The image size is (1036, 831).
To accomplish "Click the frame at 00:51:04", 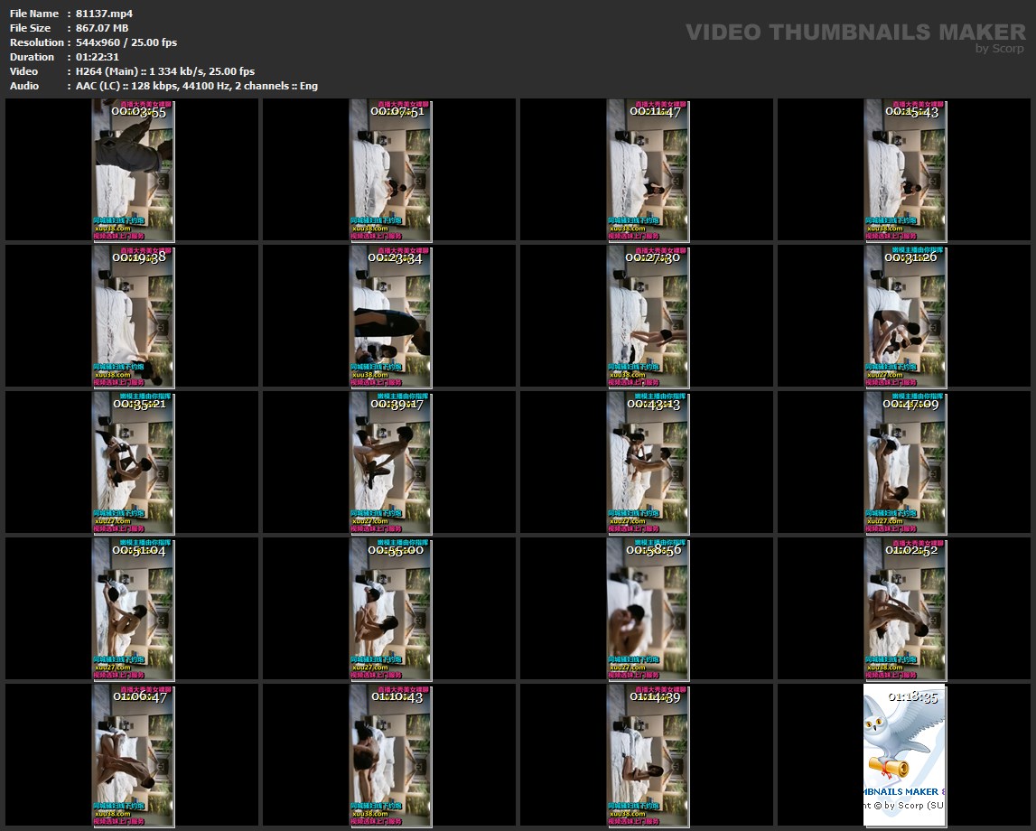I will point(133,609).
